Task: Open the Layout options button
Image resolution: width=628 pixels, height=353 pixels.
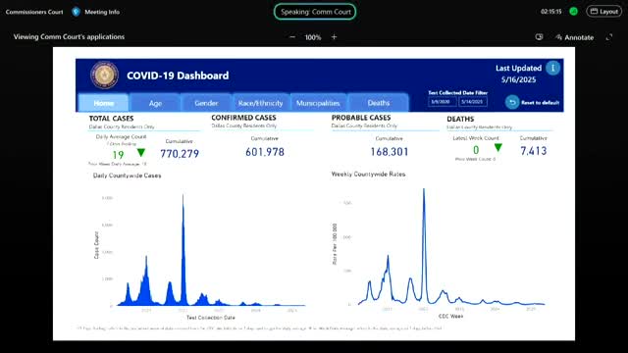Action: point(604,12)
